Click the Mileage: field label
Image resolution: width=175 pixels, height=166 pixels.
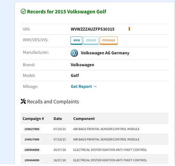pyautogui.click(x=31, y=86)
